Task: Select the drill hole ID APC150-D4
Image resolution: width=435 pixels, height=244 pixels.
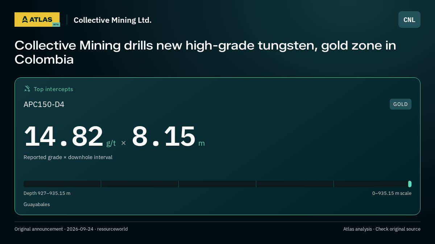Action: pos(44,104)
